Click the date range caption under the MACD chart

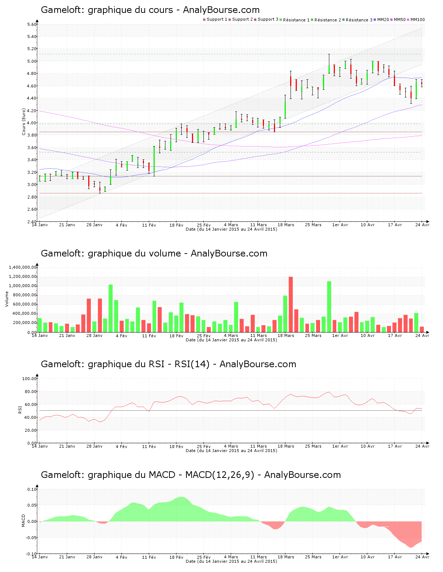tap(231, 561)
